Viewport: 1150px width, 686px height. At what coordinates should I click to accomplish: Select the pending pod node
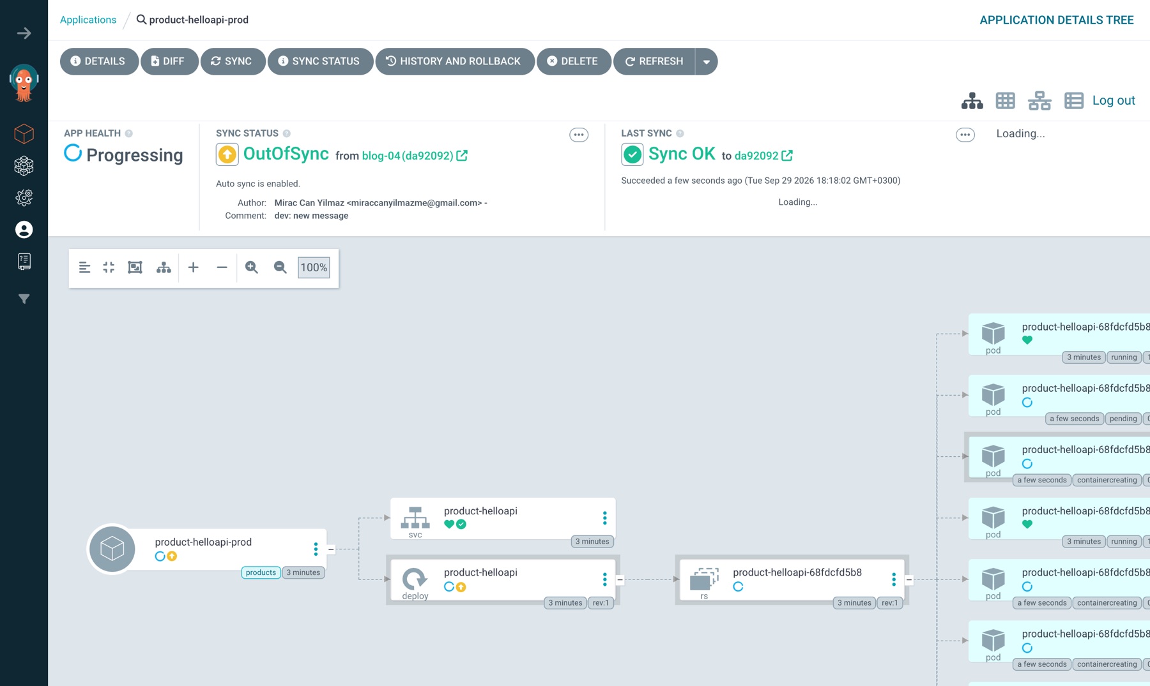1059,396
